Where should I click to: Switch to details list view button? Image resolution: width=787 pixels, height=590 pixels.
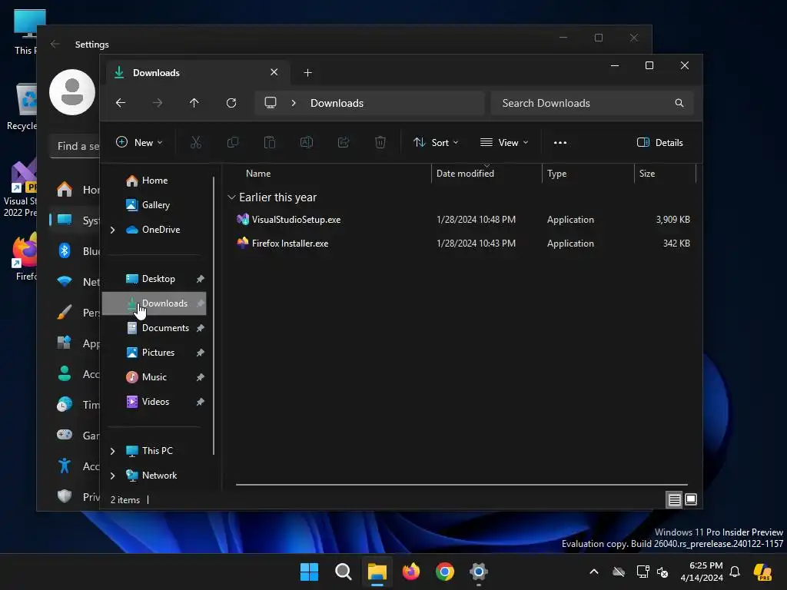coord(674,499)
